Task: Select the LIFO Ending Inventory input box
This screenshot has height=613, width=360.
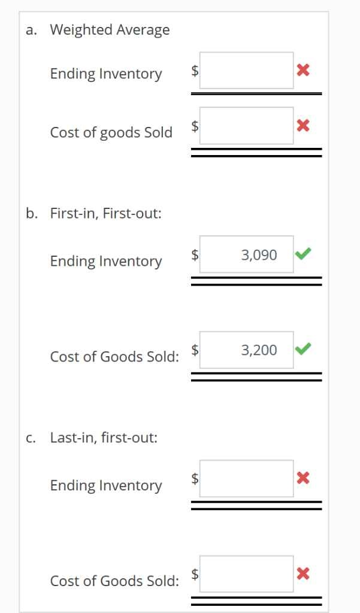Action: [246, 478]
